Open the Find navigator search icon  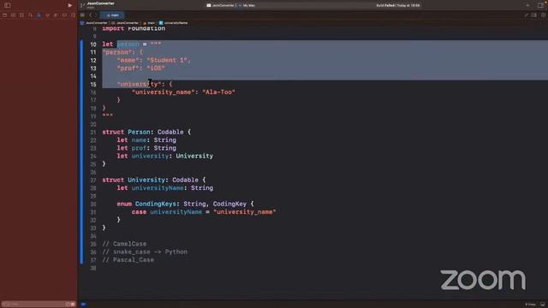pyautogui.click(x=31, y=15)
